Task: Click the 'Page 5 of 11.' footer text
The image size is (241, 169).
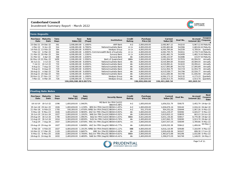Action: pos(199,141)
